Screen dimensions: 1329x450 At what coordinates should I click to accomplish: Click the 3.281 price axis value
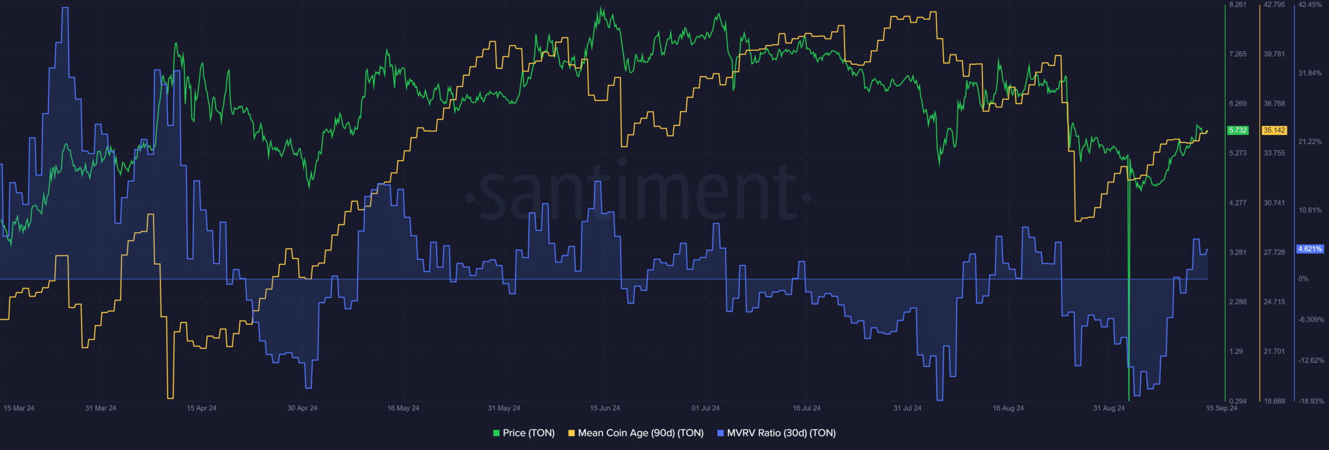(1238, 252)
